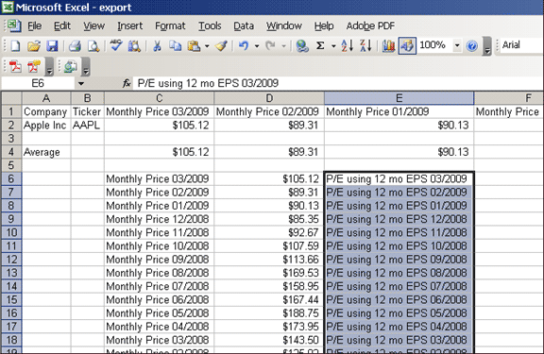
Task: Click the Excel Help question icon
Action: (x=472, y=45)
